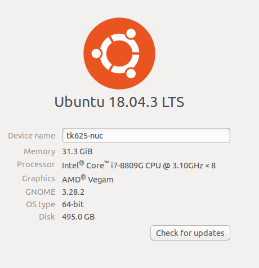Click the Device name text field
This screenshot has width=259, height=268.
146,136
